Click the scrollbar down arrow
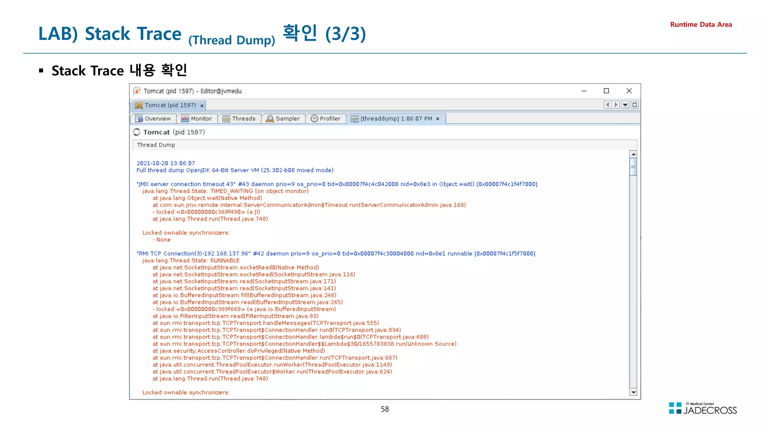Image resolution: width=770 pixels, height=433 pixels. click(x=634, y=392)
